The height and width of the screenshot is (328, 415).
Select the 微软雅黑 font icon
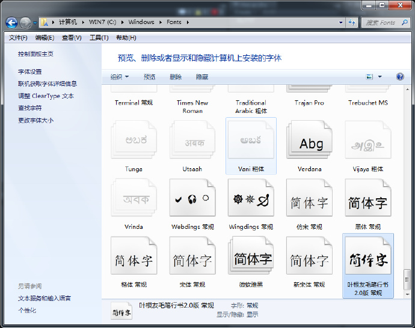251,255
